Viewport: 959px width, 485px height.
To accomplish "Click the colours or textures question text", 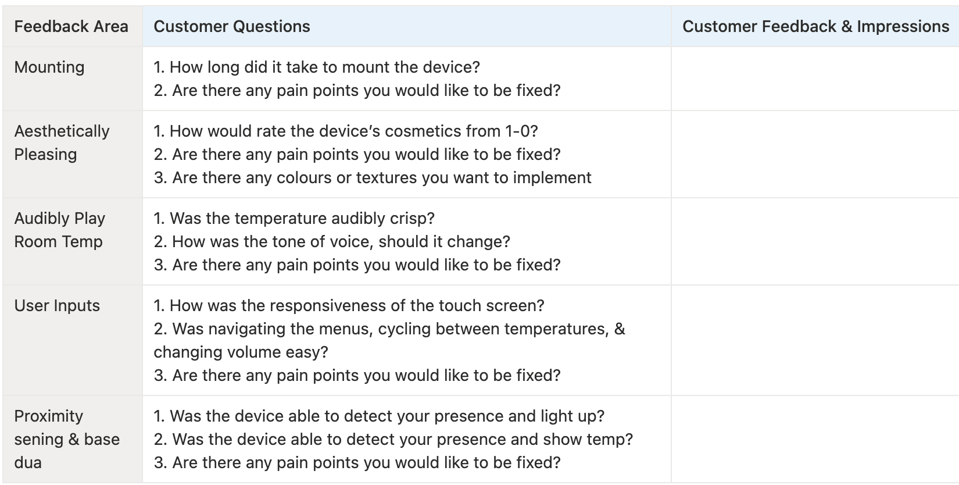I will pyautogui.click(x=373, y=178).
